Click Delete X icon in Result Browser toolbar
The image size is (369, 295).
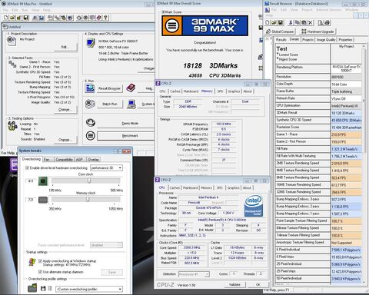(x=311, y=22)
